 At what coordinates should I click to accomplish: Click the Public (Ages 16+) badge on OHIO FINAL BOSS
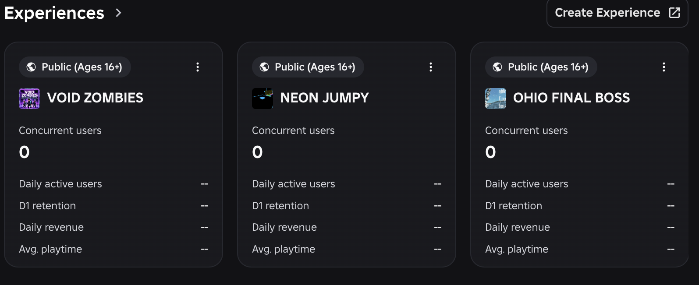pos(541,67)
